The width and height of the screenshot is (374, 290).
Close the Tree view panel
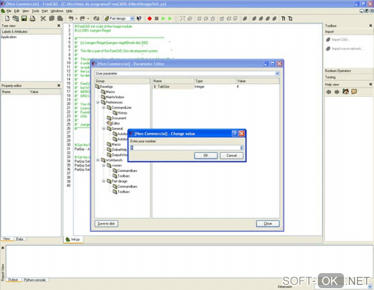pyautogui.click(x=59, y=26)
